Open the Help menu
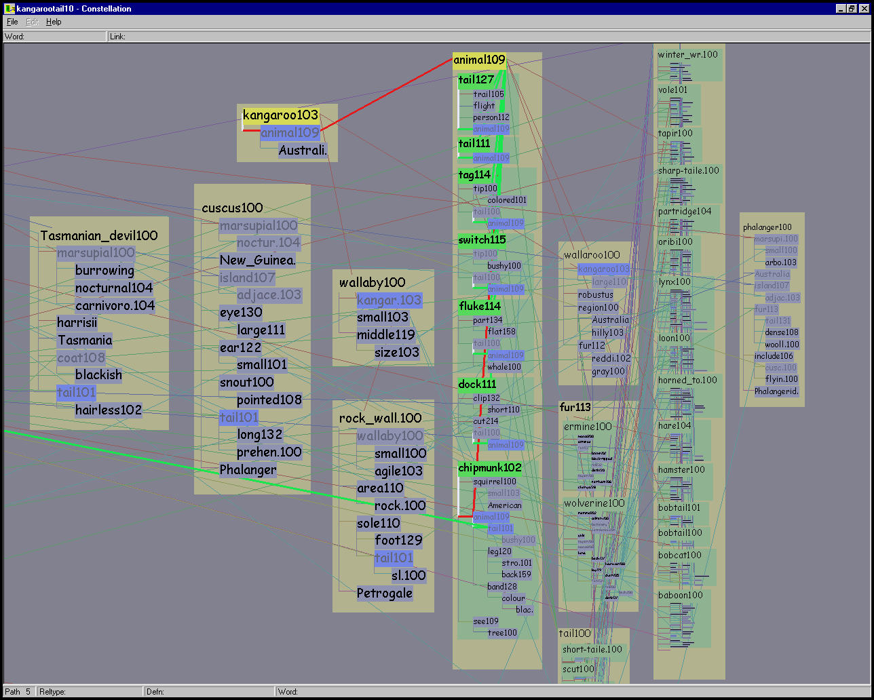This screenshot has height=700, width=874. 54,22
